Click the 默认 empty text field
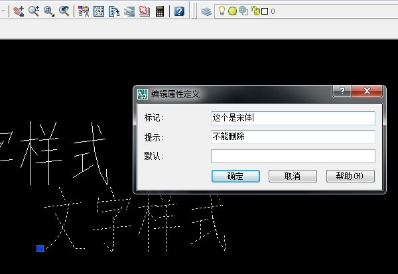The width and height of the screenshot is (398, 274). click(293, 157)
